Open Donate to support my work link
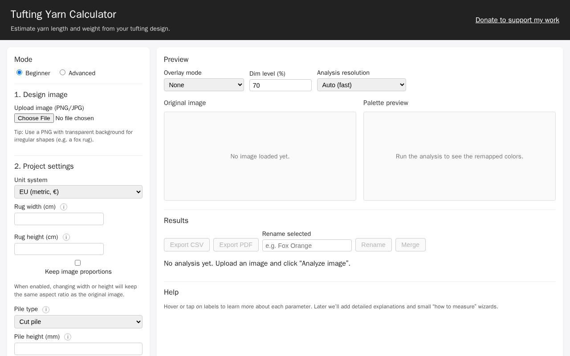Image resolution: width=570 pixels, height=356 pixels. point(517,20)
